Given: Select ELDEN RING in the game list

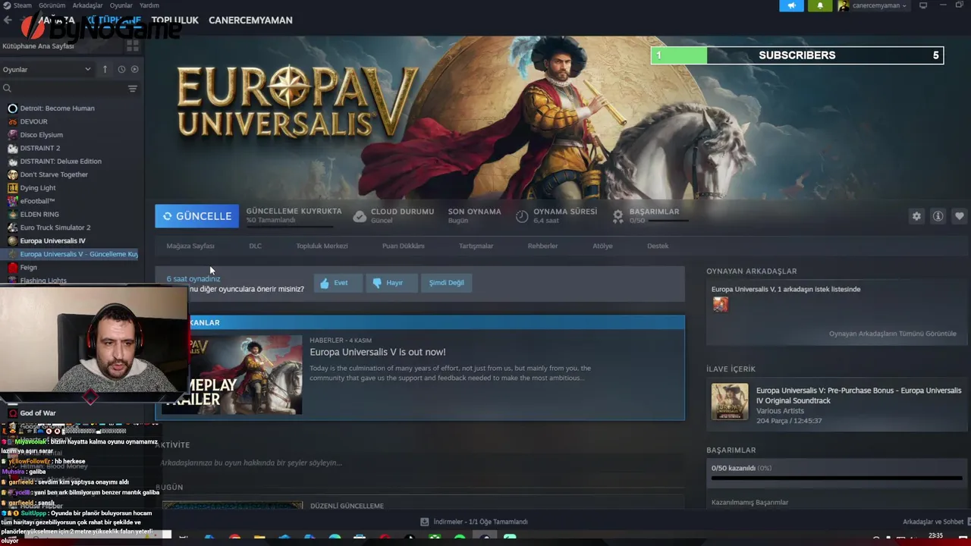Looking at the screenshot, I should (x=39, y=215).
